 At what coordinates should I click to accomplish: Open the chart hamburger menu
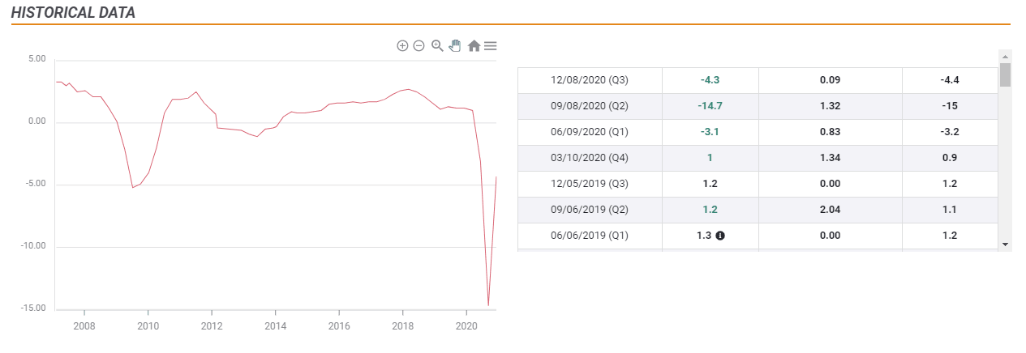click(490, 46)
